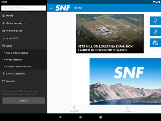
Task: Focus the Search SNF Connect field
Action: (24, 8)
